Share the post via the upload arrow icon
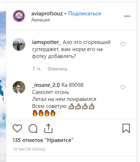 pyautogui.click(x=48, y=128)
